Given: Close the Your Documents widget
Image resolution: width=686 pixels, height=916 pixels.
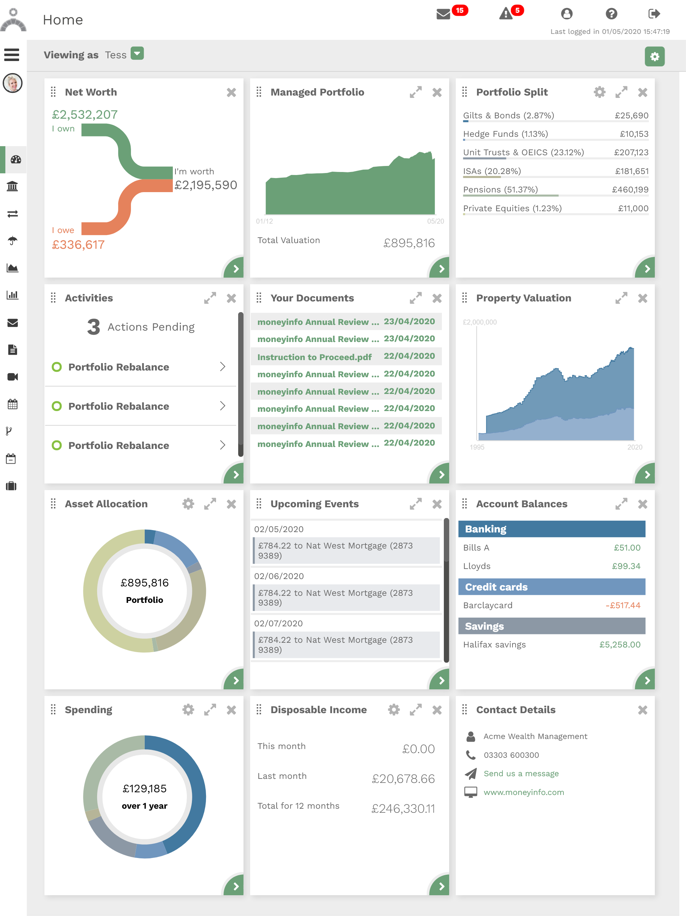Looking at the screenshot, I should pyautogui.click(x=437, y=298).
